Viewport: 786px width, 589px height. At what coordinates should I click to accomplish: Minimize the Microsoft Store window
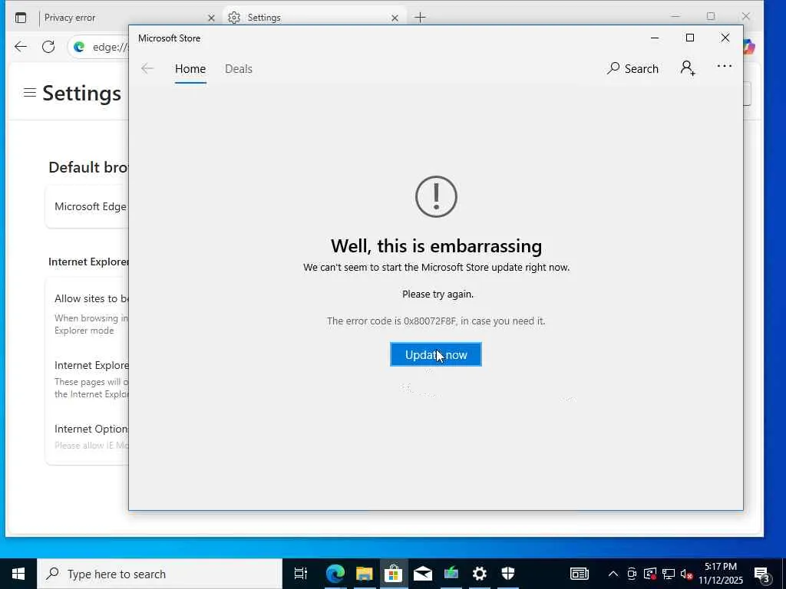click(655, 38)
